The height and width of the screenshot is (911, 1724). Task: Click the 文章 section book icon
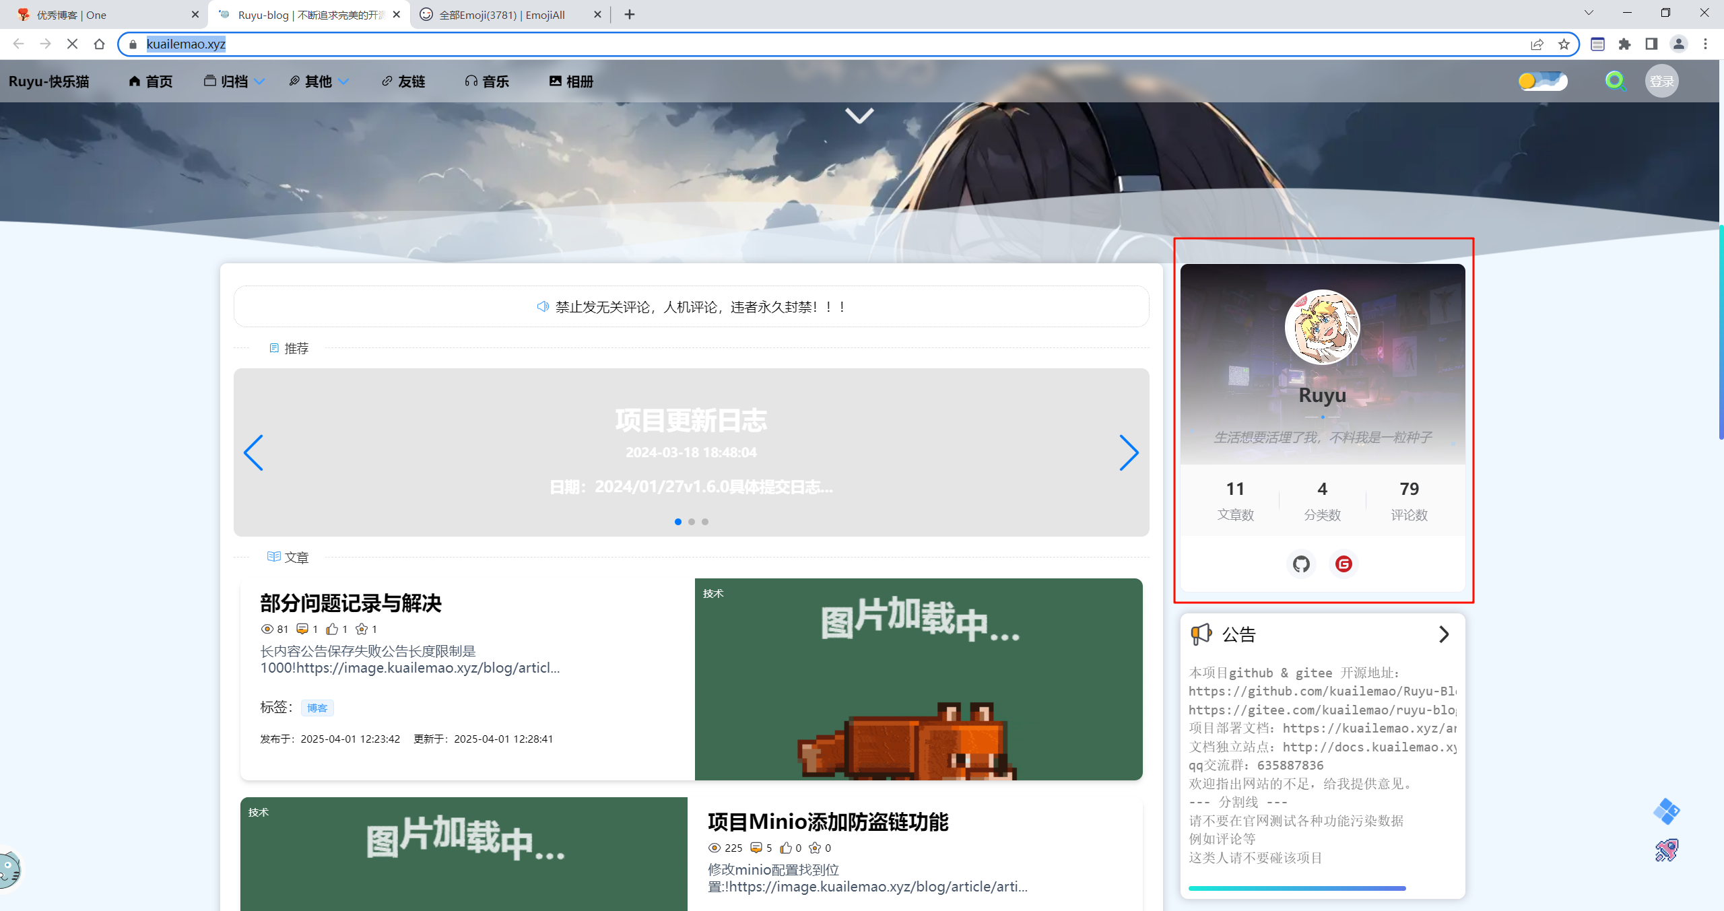point(273,557)
